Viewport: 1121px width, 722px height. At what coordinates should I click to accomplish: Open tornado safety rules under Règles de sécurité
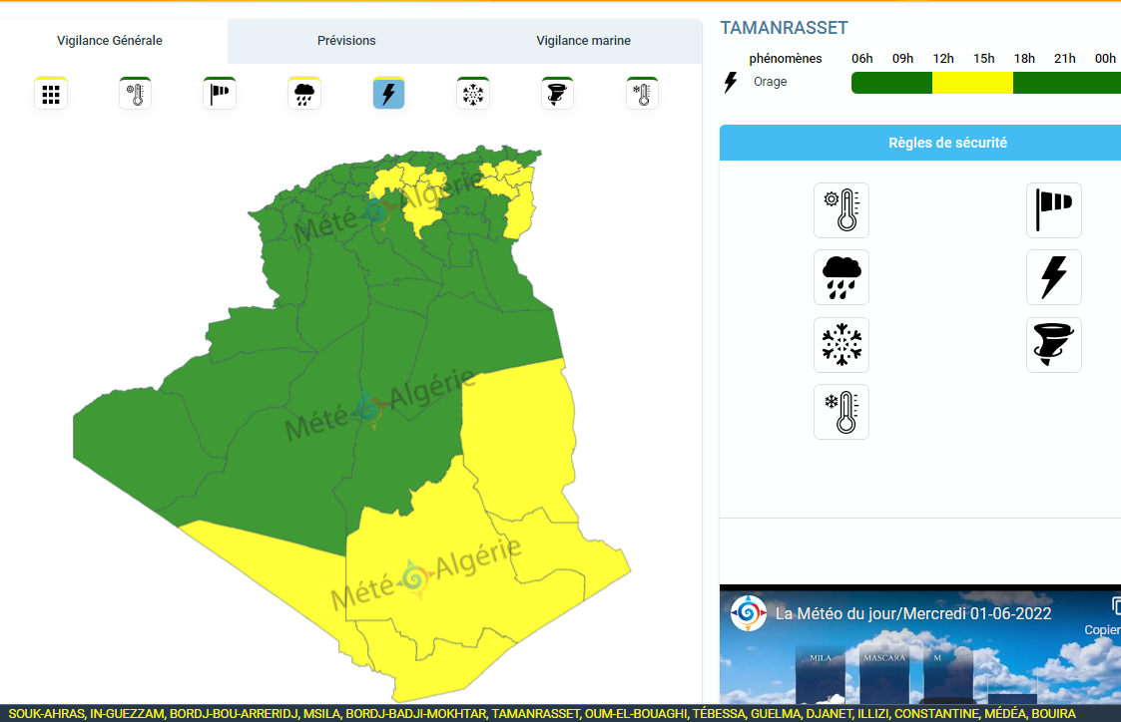1053,345
